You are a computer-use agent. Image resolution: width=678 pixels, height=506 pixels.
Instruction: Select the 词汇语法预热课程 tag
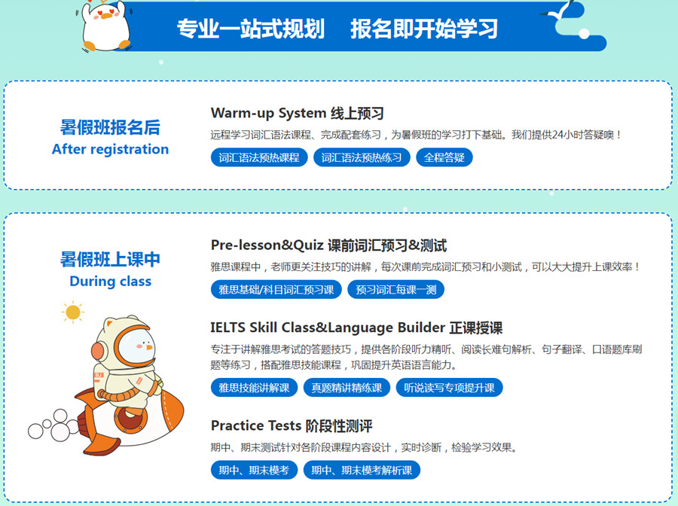[x=259, y=157]
